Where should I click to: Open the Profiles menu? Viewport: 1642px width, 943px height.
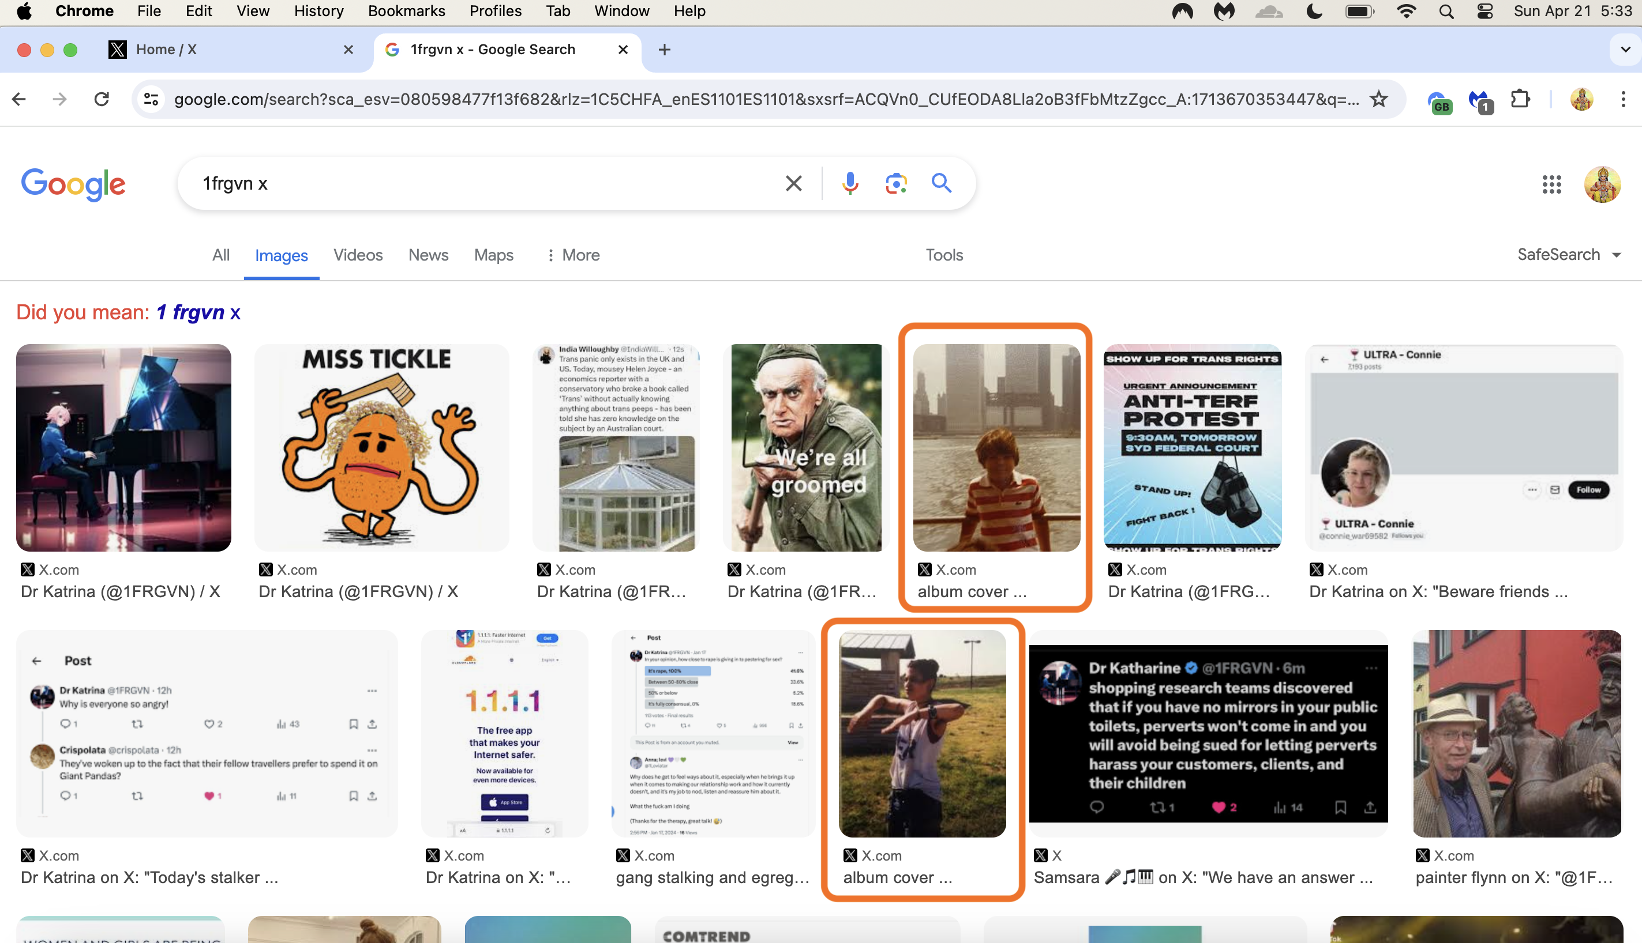[x=495, y=11]
